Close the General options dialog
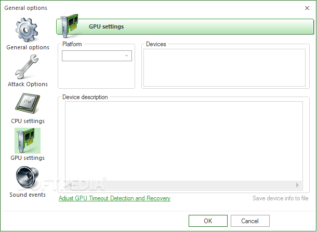 coord(307,8)
